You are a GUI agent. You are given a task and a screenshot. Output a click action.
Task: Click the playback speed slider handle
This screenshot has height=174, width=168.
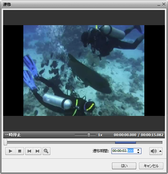pos(89,135)
